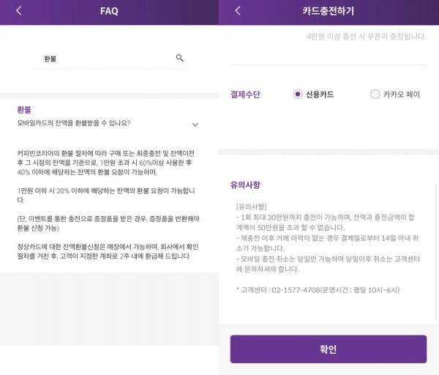Click the 환불 search input field
This screenshot has height=375, width=439.
pos(109,59)
